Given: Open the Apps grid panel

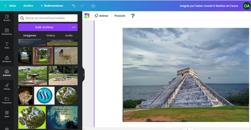Looking at the screenshot, I should coord(7,114).
